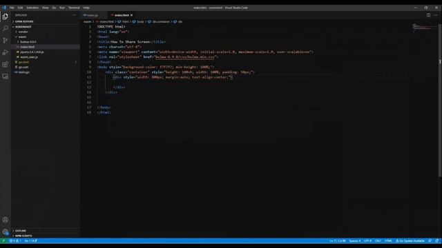This screenshot has width=442, height=248.
Task: Expand the vendor folder
Action: tap(46, 32)
